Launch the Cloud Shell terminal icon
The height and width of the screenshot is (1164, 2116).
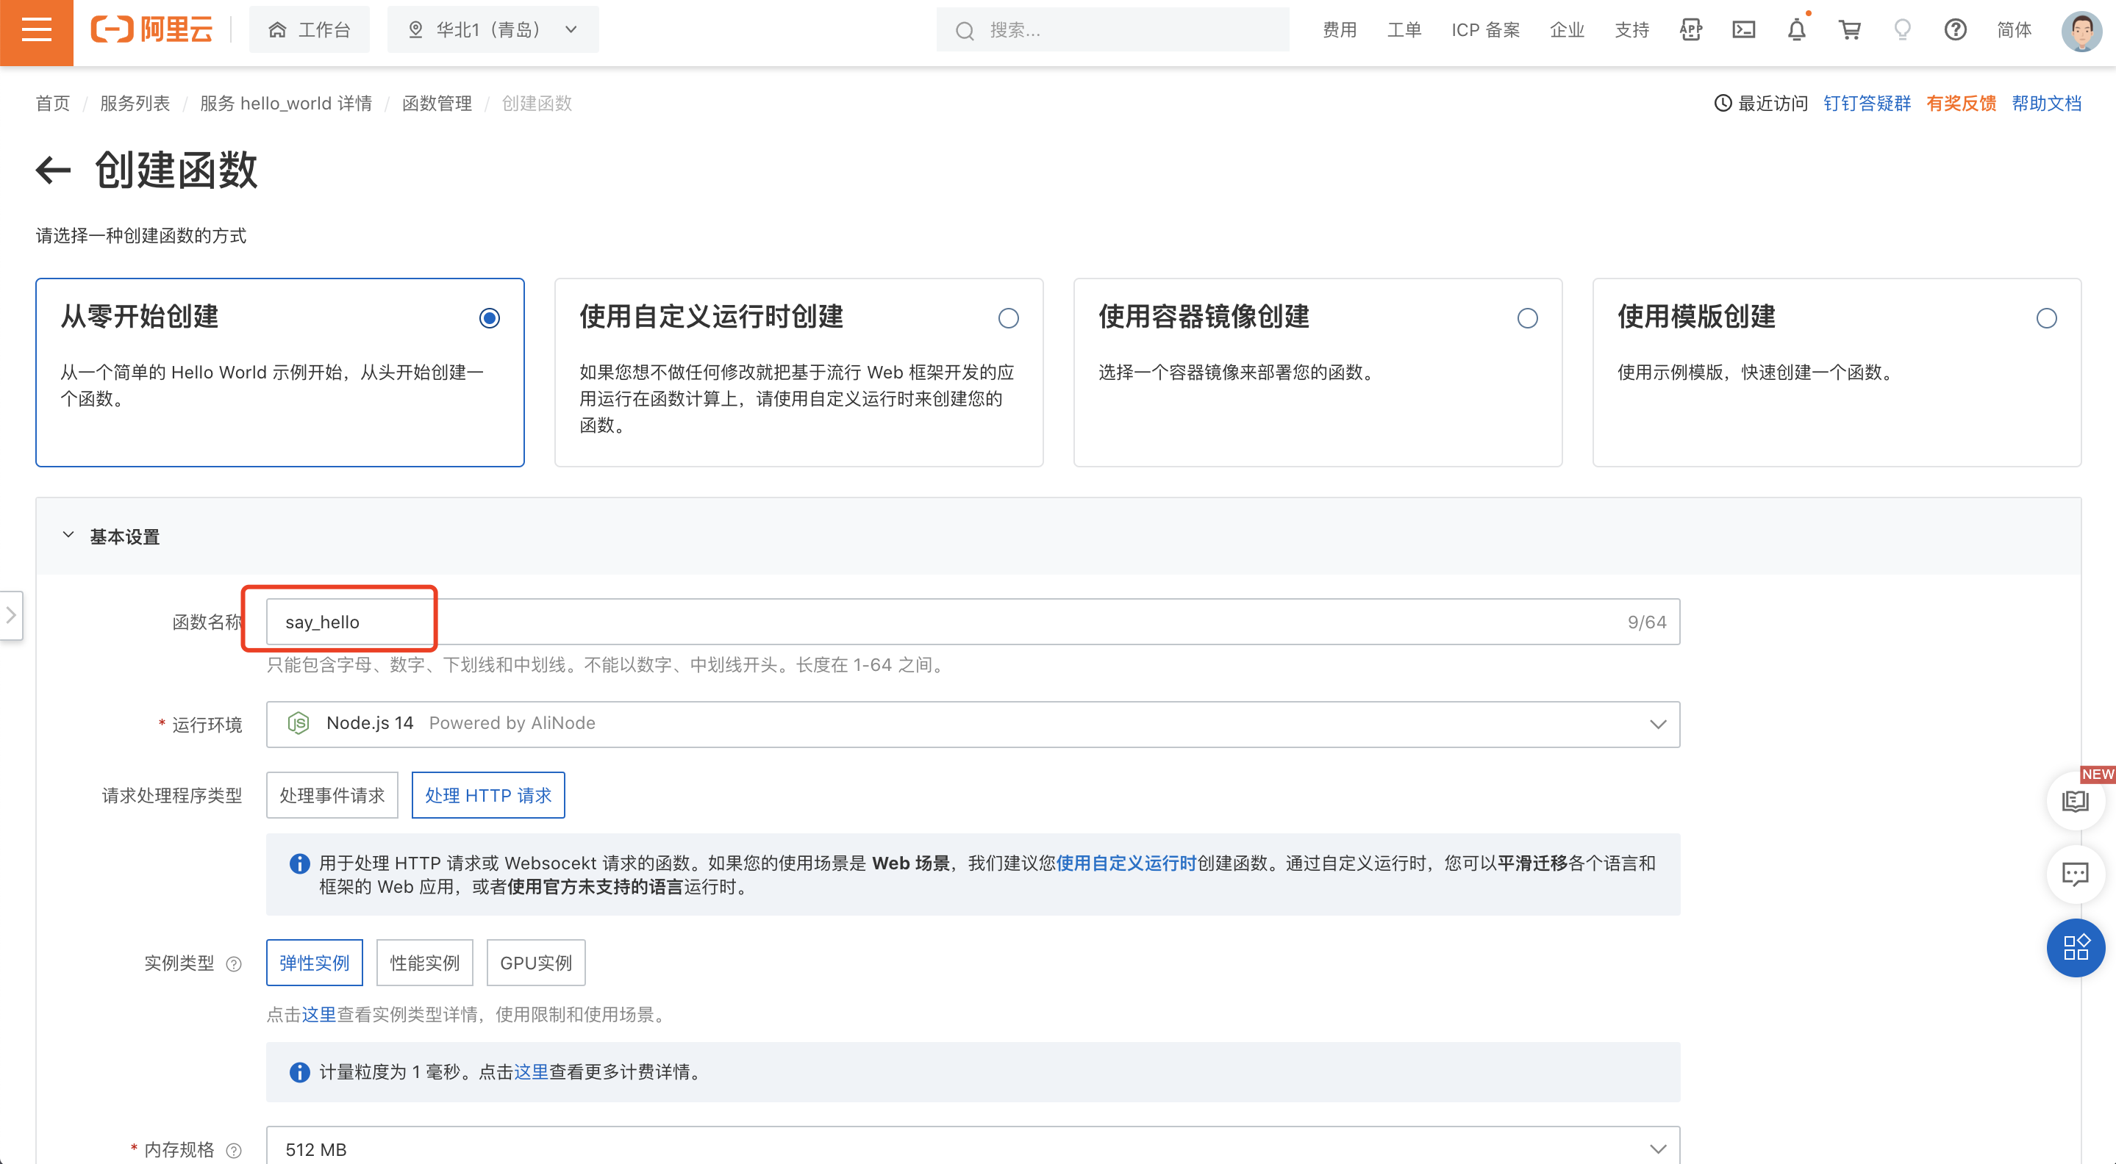(1743, 30)
